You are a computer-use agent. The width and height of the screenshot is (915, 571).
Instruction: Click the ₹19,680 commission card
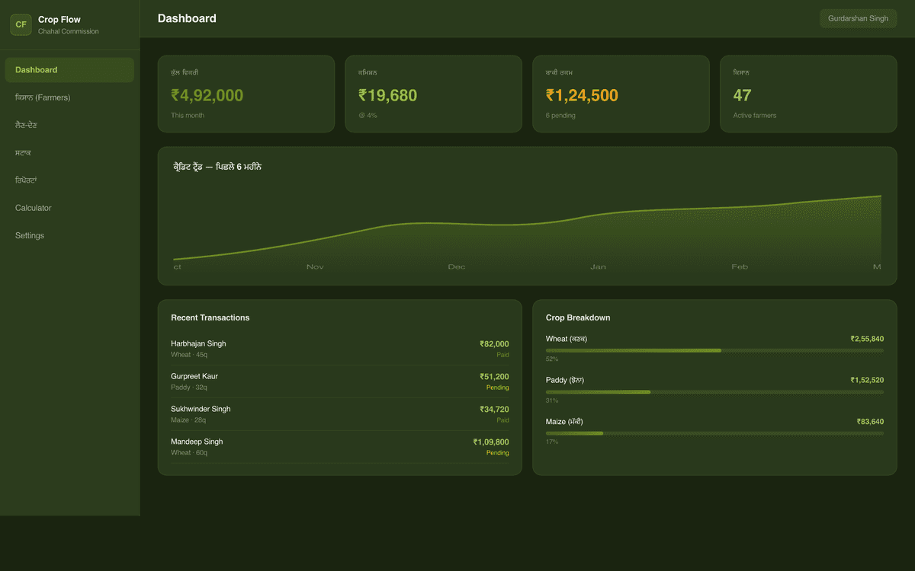(433, 94)
